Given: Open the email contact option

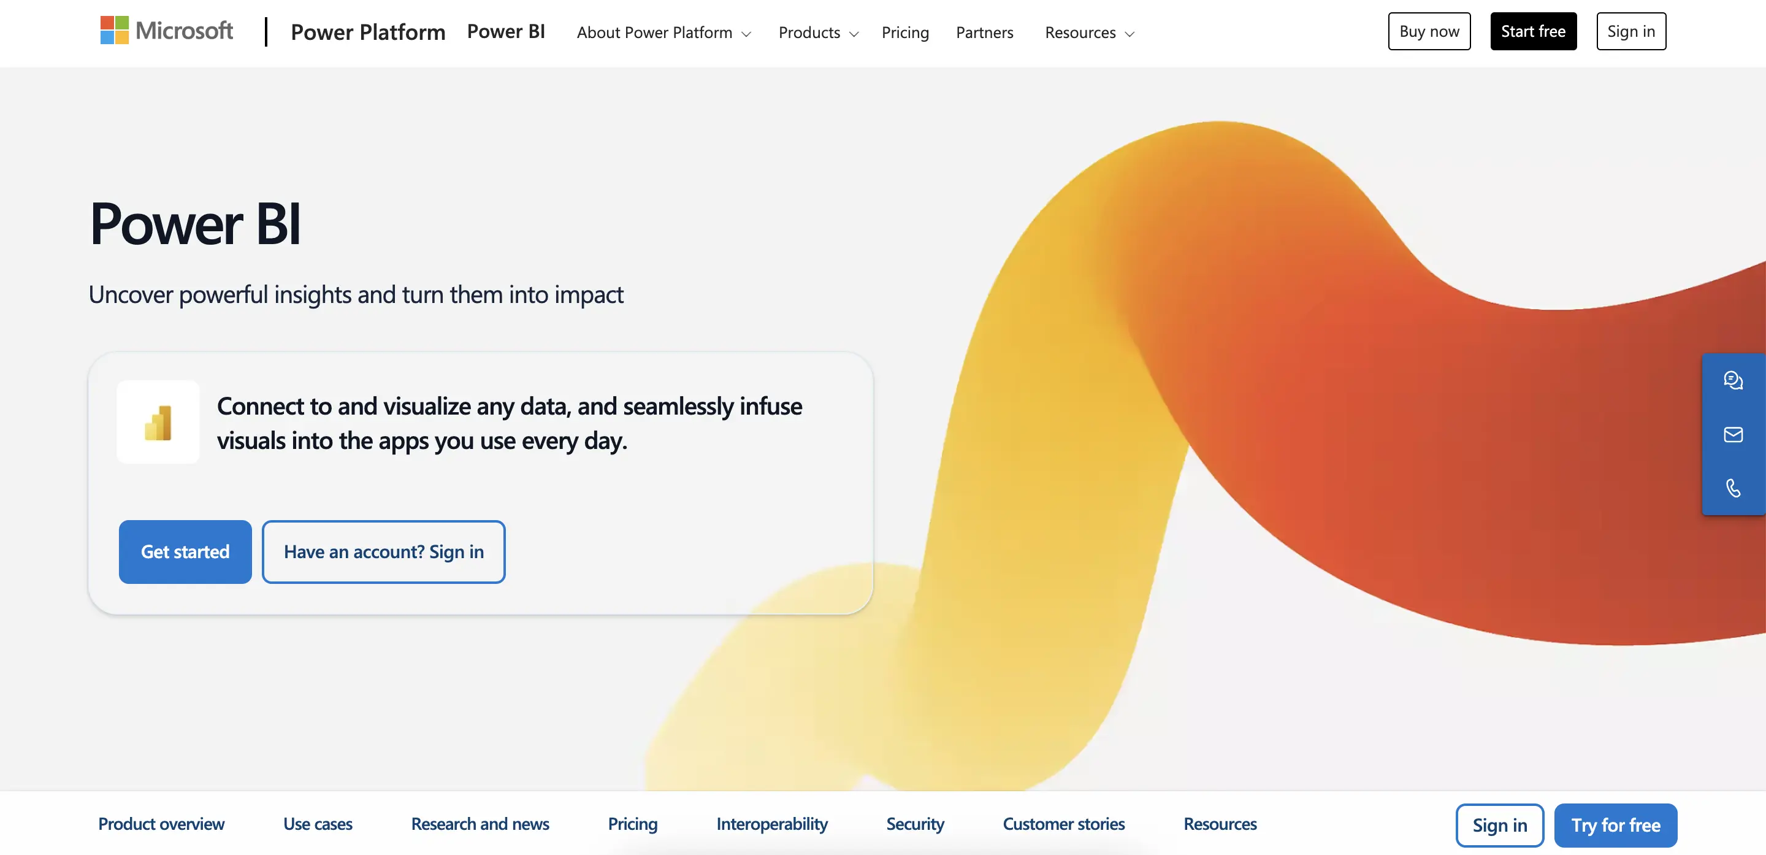Looking at the screenshot, I should click(1734, 435).
